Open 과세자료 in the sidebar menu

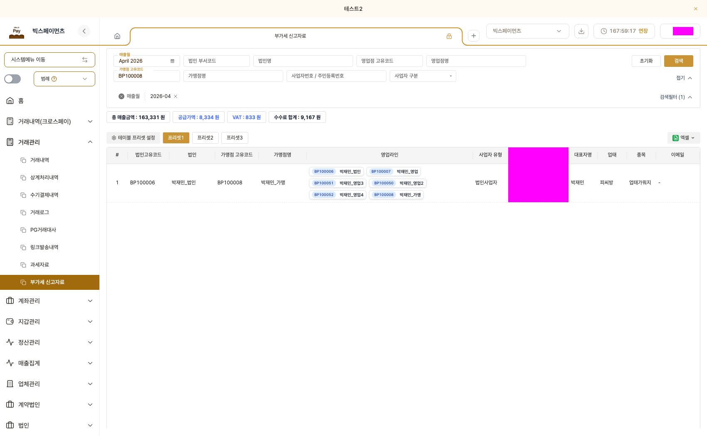40,265
